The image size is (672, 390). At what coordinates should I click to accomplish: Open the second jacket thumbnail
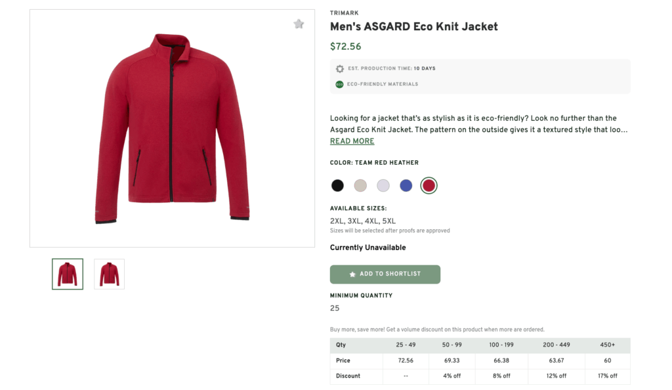point(109,274)
